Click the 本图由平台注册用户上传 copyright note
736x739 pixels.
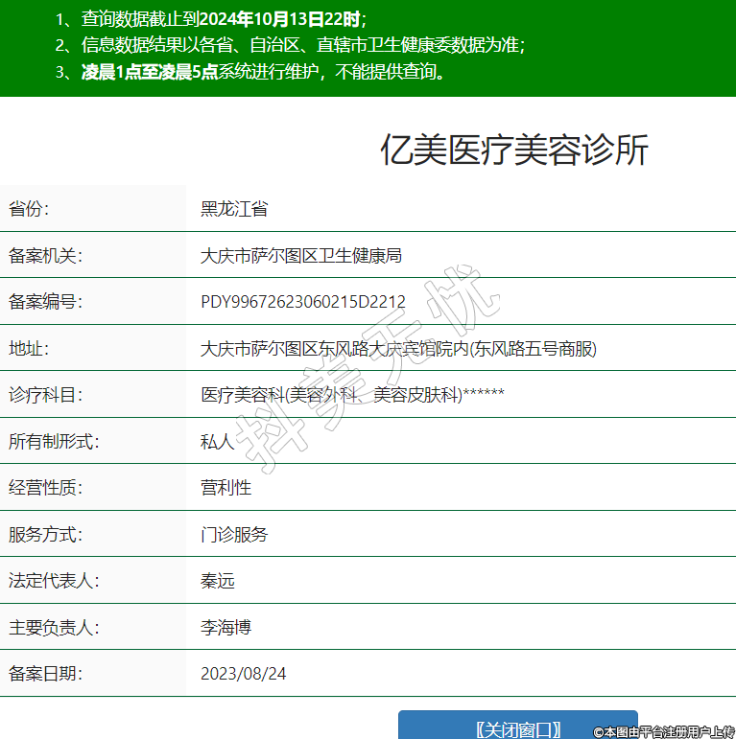[x=663, y=731]
